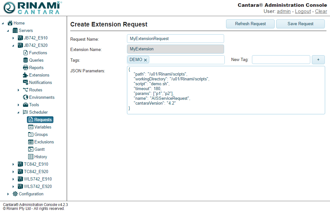Click the Functions icon in the tree

coord(26,53)
